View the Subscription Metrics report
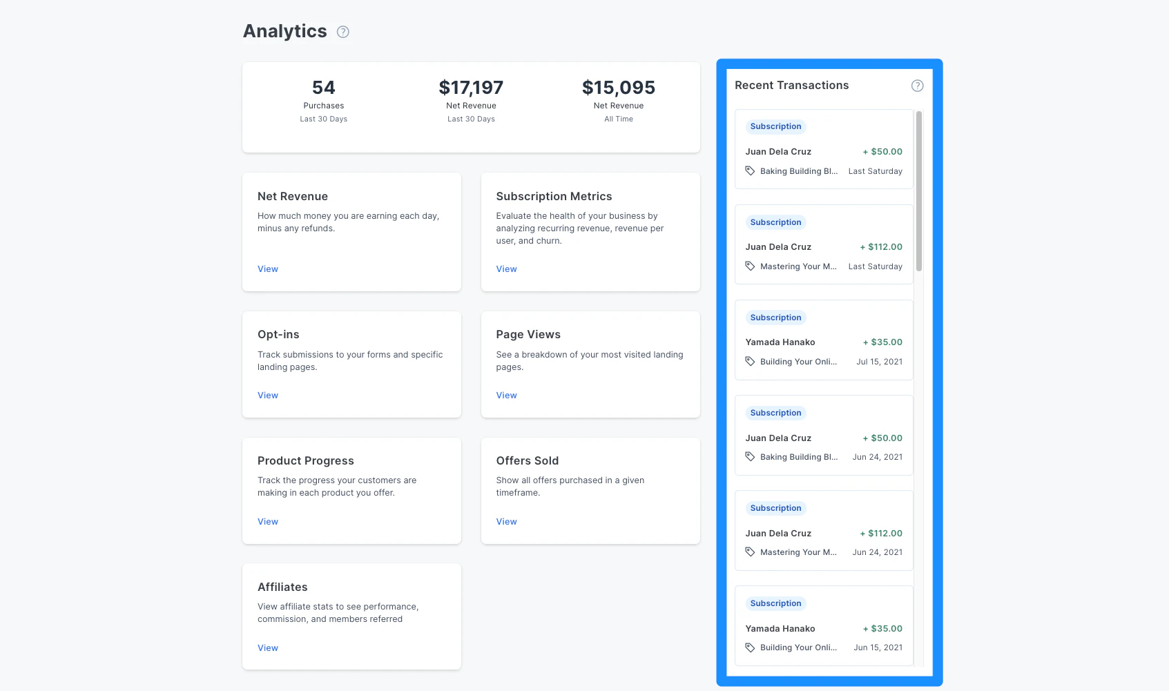 [506, 269]
